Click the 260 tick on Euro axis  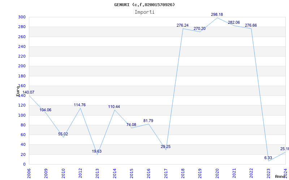22,37
